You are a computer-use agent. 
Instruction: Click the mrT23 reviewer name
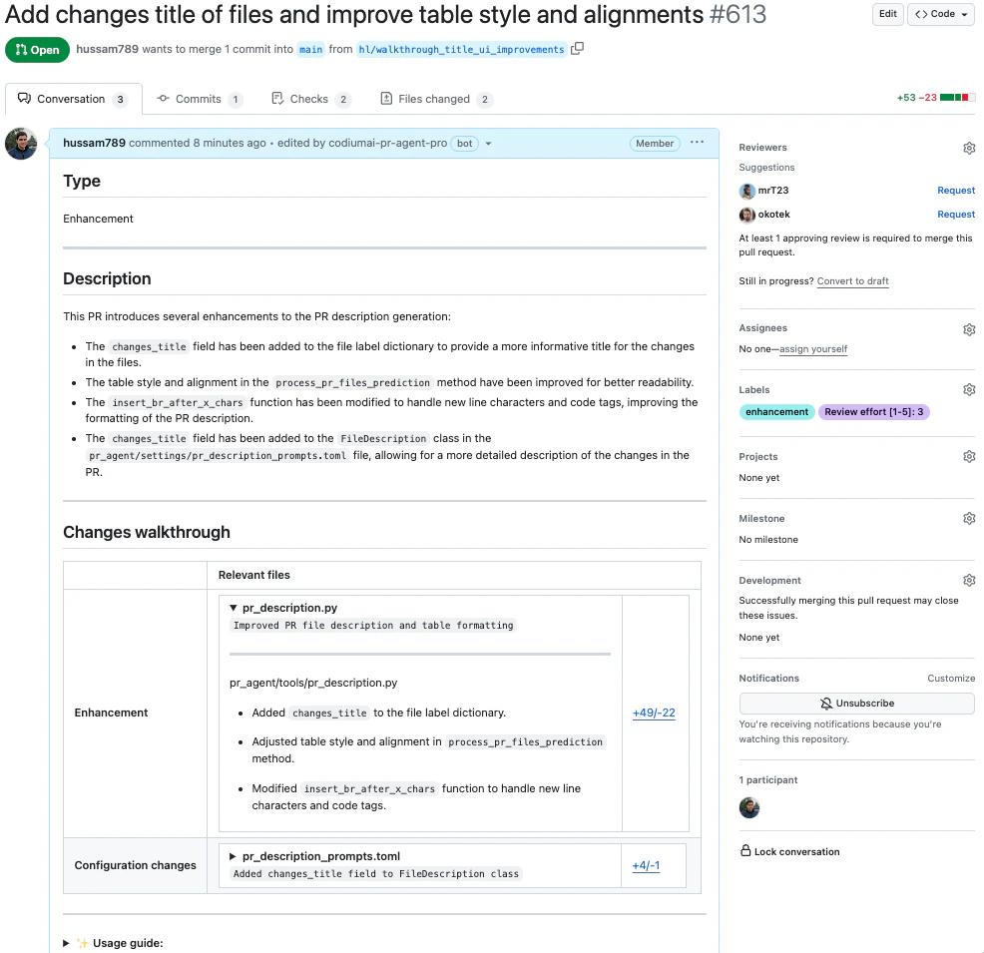coord(773,190)
